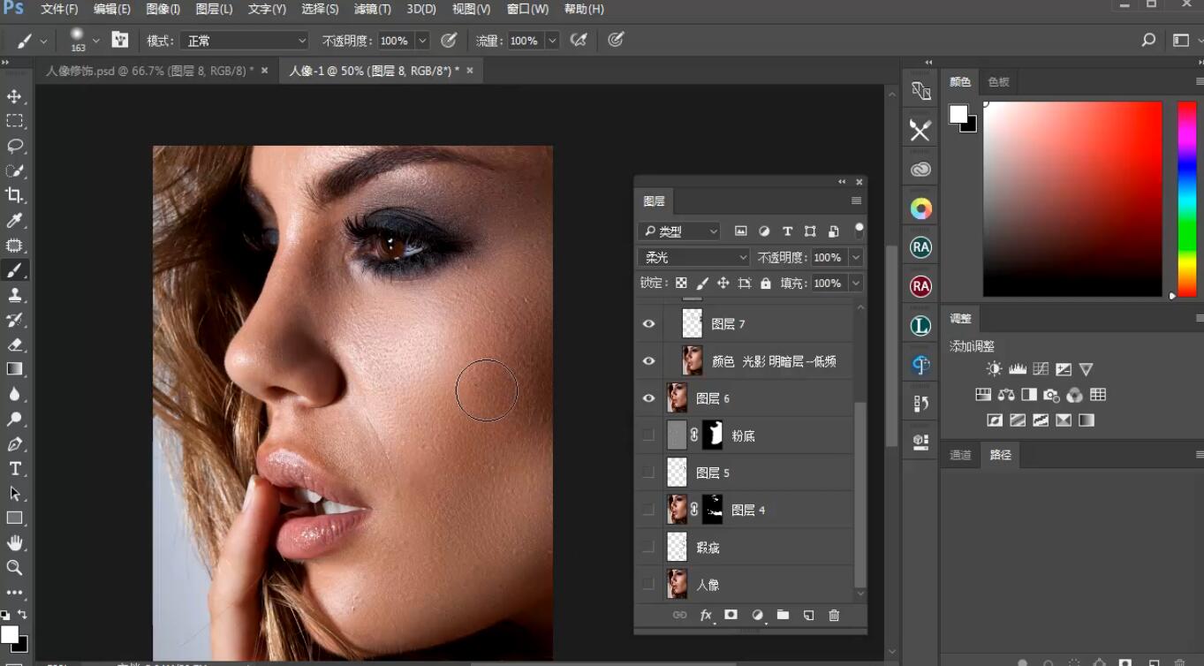Show the 粉底 layer

coord(648,435)
